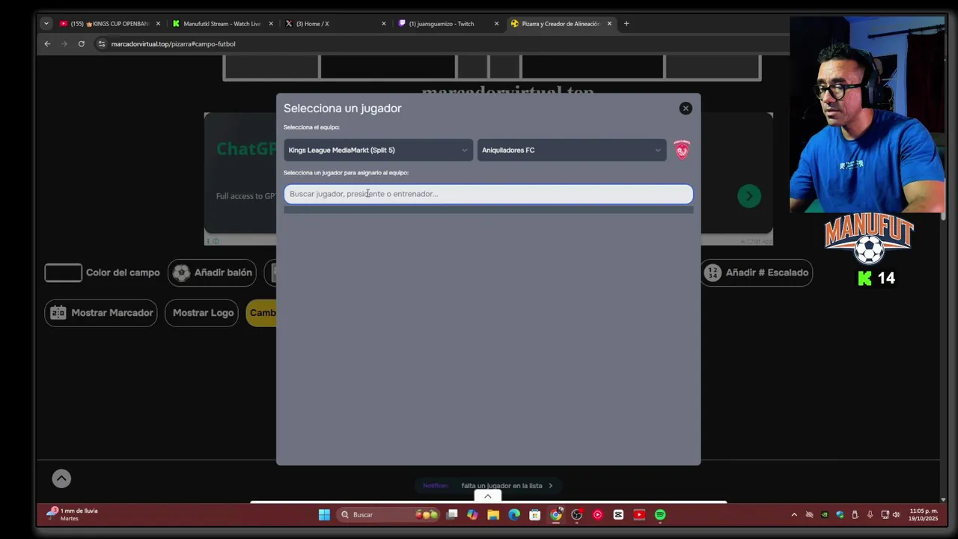Go back in browser history

[47, 43]
